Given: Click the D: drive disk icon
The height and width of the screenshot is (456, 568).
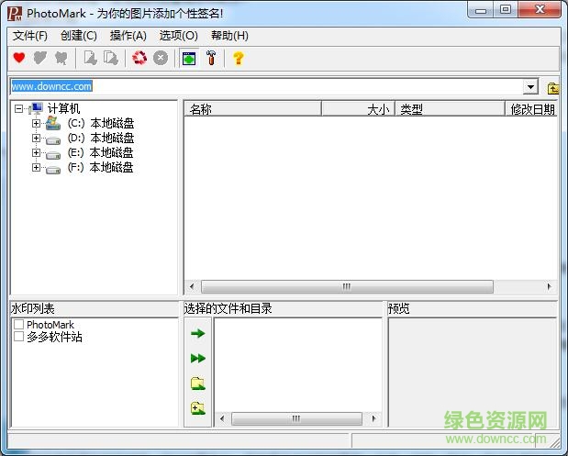Looking at the screenshot, I should click(x=53, y=140).
